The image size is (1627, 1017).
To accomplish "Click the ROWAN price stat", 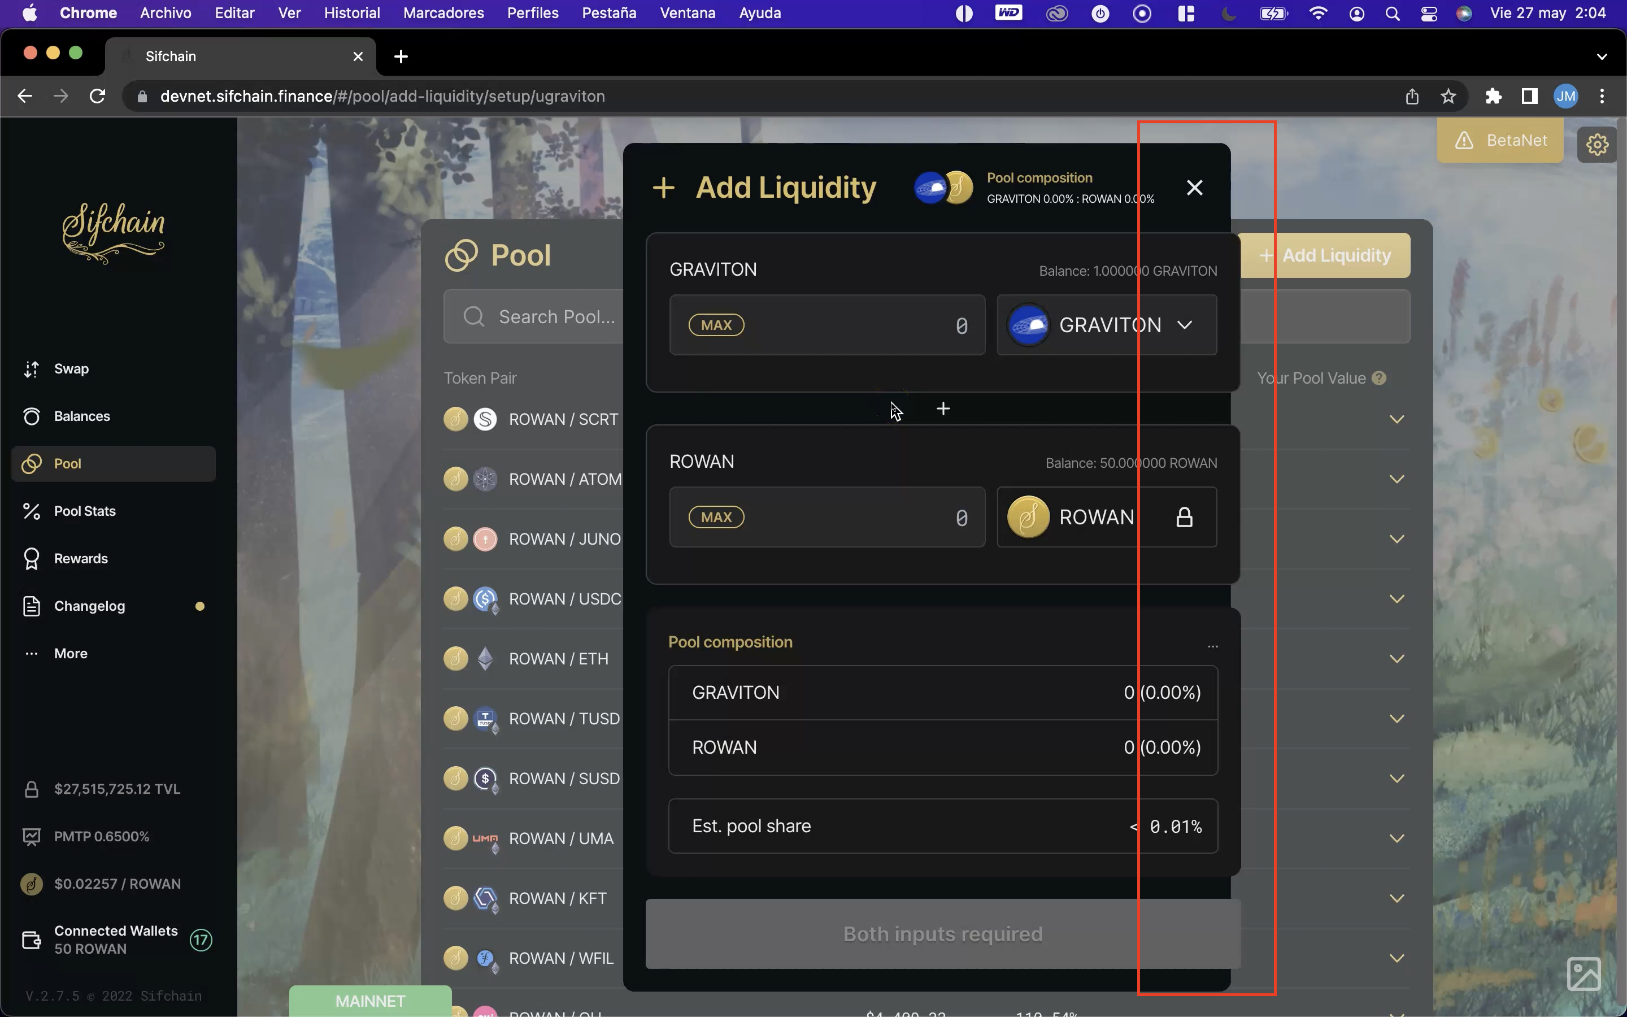I will click(x=101, y=884).
